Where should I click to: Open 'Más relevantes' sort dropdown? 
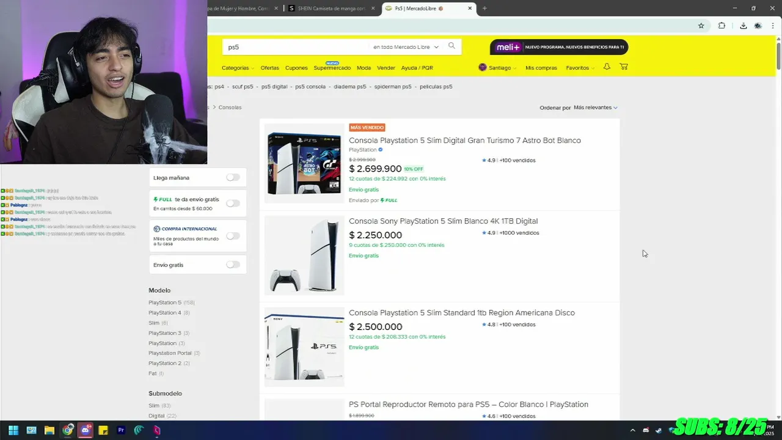point(596,108)
